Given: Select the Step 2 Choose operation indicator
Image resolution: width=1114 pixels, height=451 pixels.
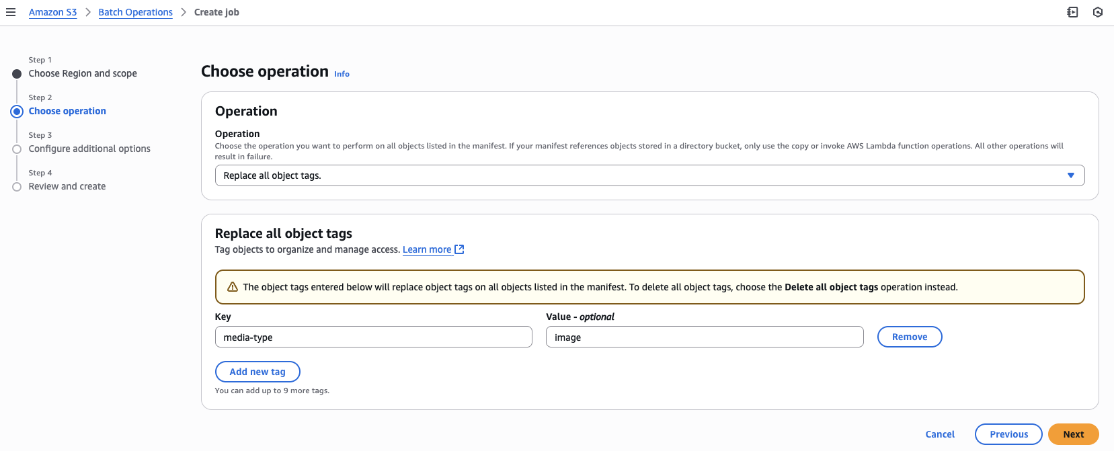Looking at the screenshot, I should click(x=17, y=112).
